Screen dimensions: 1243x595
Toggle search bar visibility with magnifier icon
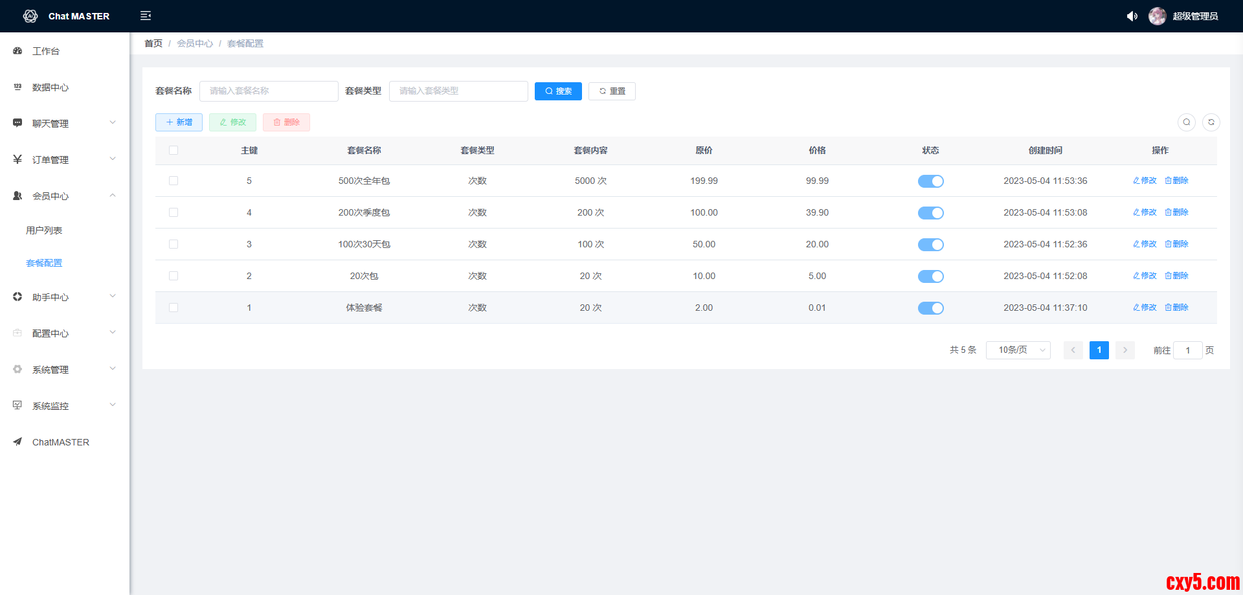coord(1186,122)
